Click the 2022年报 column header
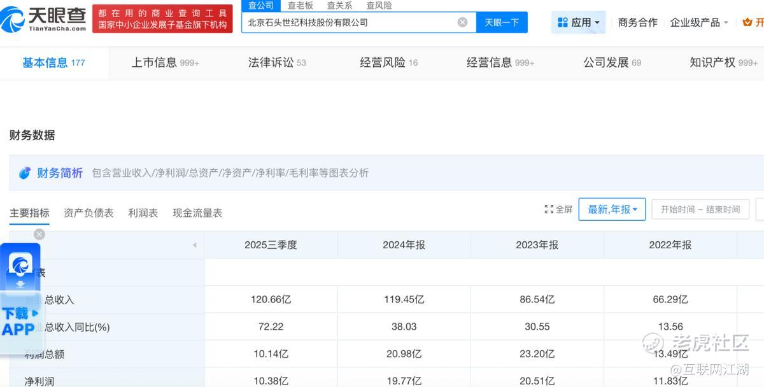The width and height of the screenshot is (764, 387). click(670, 245)
